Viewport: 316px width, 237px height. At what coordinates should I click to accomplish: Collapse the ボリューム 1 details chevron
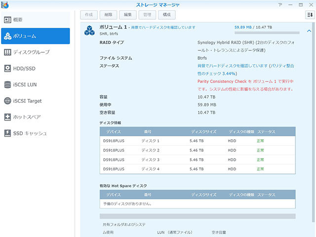click(x=309, y=31)
